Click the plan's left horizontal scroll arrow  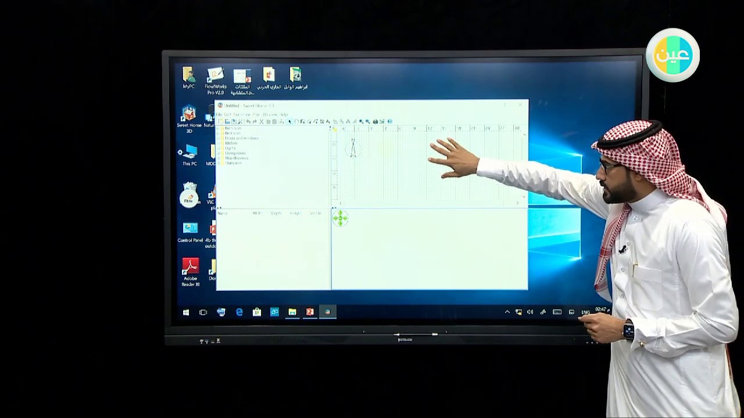coord(341,203)
